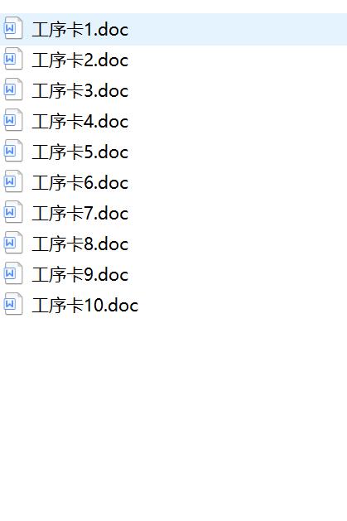Select the file name 工序卡3.doc
347x521 pixels.
80,91
